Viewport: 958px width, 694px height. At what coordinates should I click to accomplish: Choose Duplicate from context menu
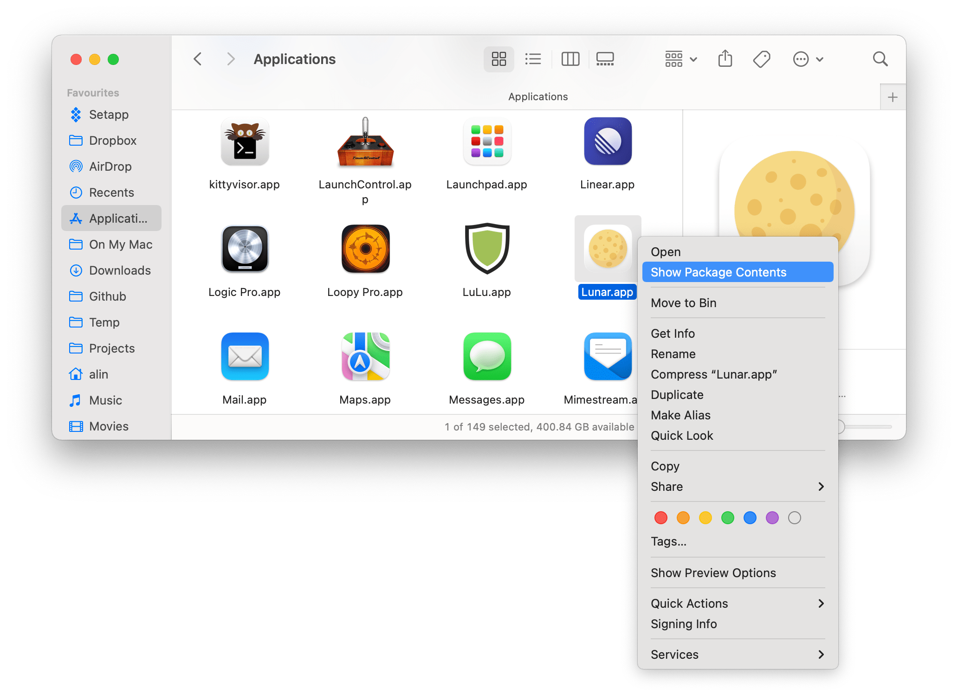click(738, 395)
